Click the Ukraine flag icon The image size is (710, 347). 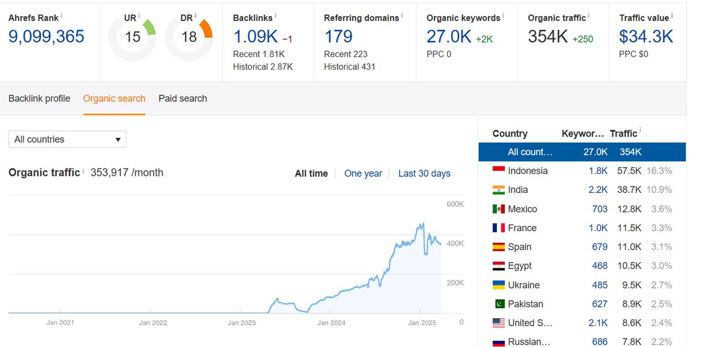pyautogui.click(x=498, y=285)
